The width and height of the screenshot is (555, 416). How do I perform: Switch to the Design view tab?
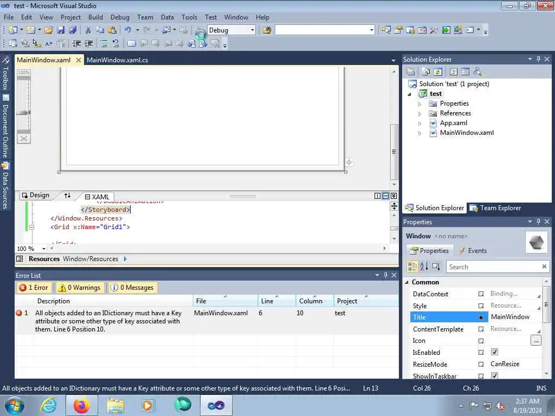click(x=35, y=195)
